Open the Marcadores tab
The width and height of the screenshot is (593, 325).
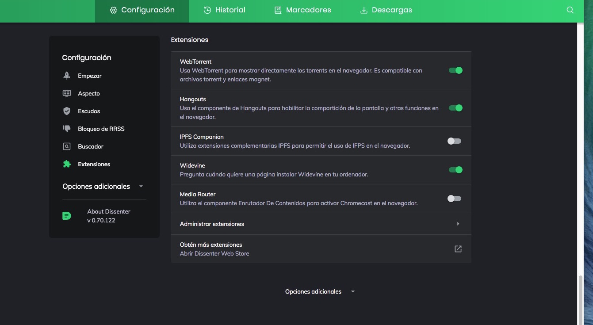[302, 10]
